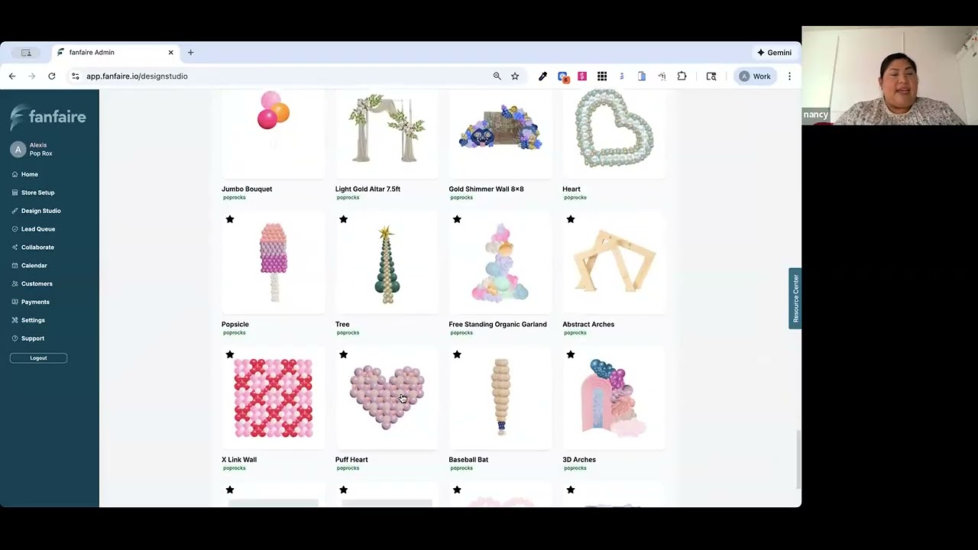Click the Alexis Pop Rox account avatar

18,149
